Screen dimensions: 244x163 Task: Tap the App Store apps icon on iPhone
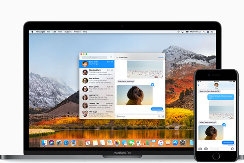[206, 149]
